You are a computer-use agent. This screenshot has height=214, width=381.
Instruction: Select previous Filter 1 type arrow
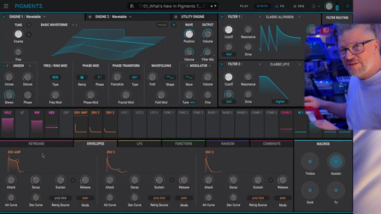coord(260,17)
